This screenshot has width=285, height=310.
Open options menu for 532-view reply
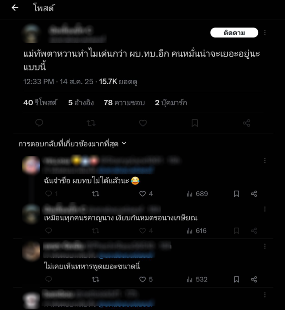(265, 246)
